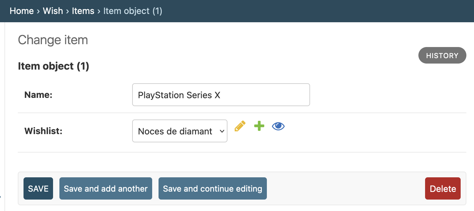This screenshot has height=211, width=474.
Task: Navigate to Items in the breadcrumb
Action: click(83, 11)
